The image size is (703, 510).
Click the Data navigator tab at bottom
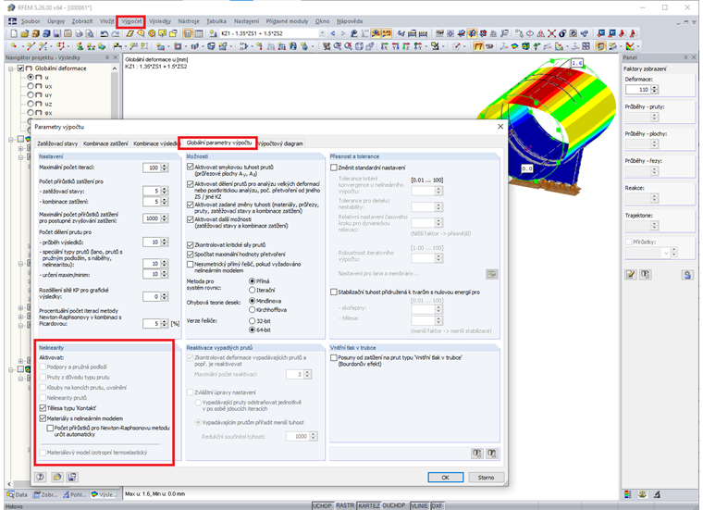click(18, 495)
